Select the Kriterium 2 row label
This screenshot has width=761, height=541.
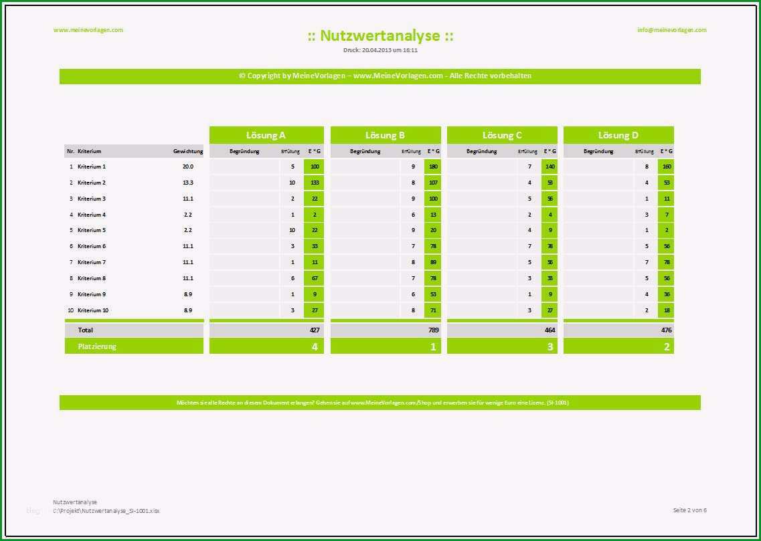point(92,183)
